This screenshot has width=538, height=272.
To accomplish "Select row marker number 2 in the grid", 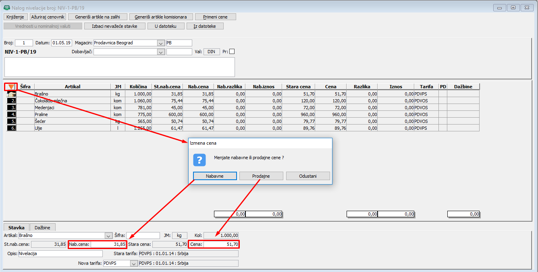I will click(x=12, y=101).
